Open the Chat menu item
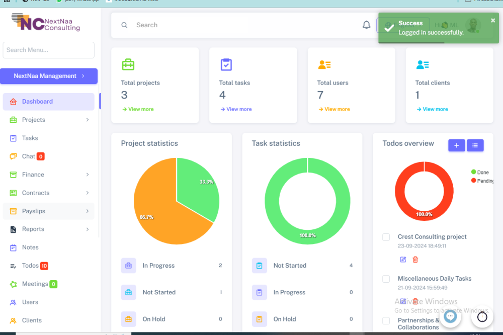This screenshot has width=503, height=335. click(x=49, y=156)
